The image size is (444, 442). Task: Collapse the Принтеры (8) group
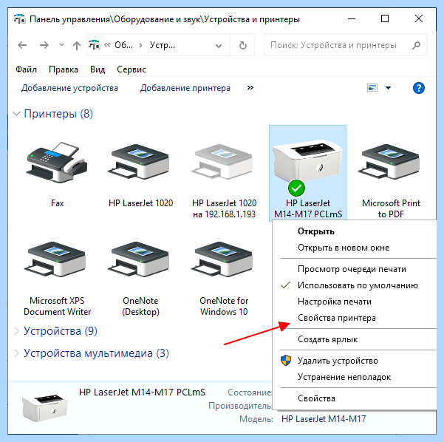pyautogui.click(x=17, y=114)
